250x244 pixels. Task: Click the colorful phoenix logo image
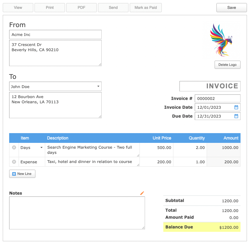tap(221, 40)
